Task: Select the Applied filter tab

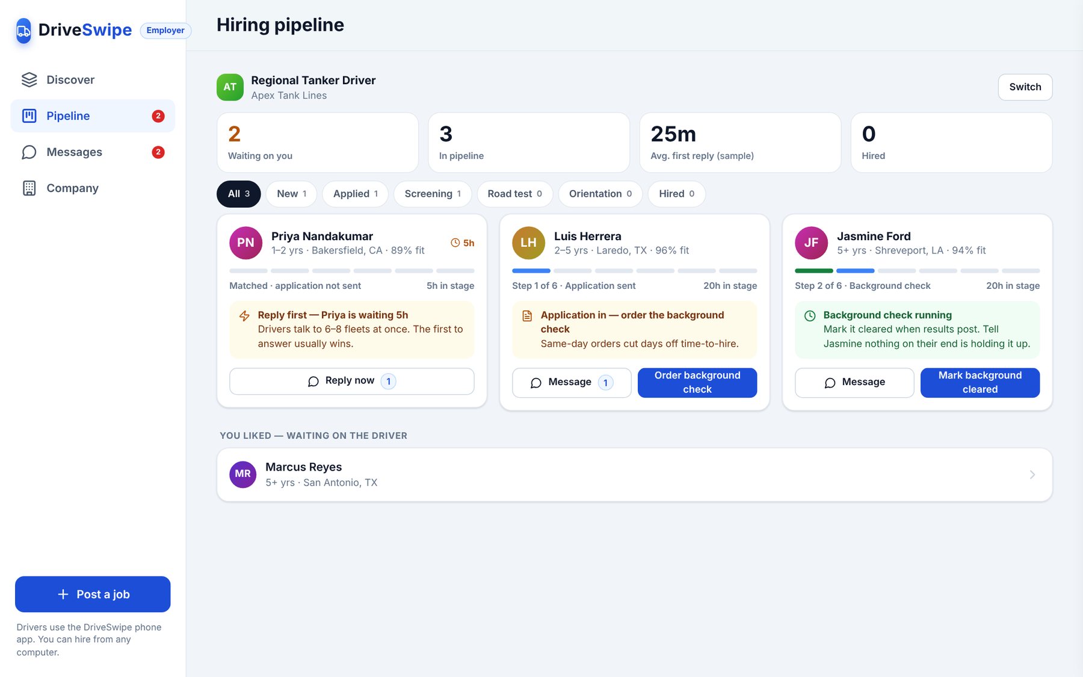Action: 355,194
